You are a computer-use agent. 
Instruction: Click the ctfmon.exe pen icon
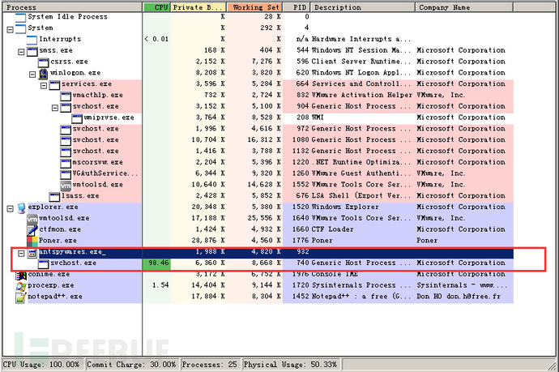32,230
